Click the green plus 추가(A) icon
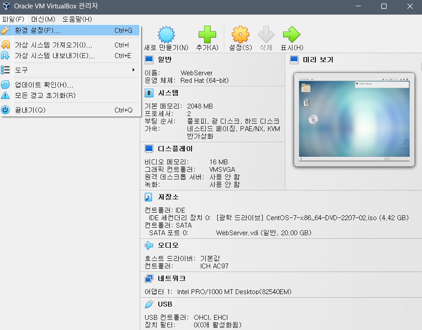The width and height of the screenshot is (422, 330). 207,35
